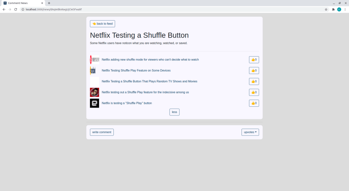Close the 'Comment News' tab
Viewport: 349px width, 191px height.
42,3
